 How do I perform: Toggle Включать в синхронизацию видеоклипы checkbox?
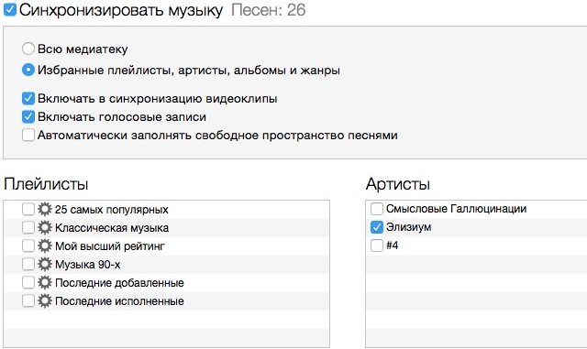28,99
